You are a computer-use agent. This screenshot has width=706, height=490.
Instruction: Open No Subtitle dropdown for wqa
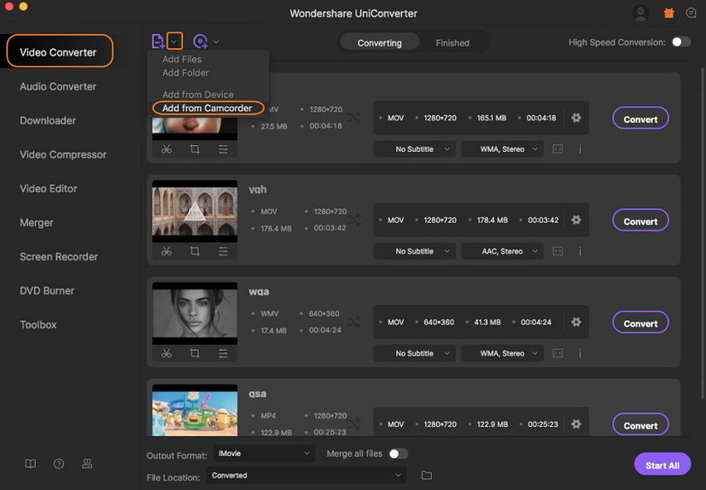(415, 353)
